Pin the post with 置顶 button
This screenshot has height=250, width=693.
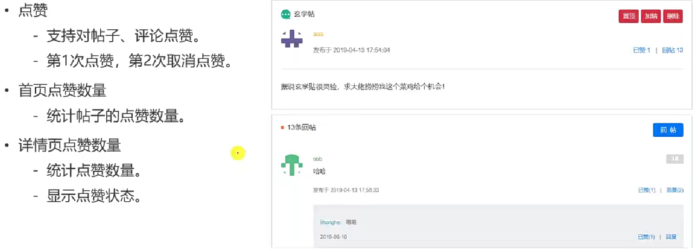(x=628, y=16)
